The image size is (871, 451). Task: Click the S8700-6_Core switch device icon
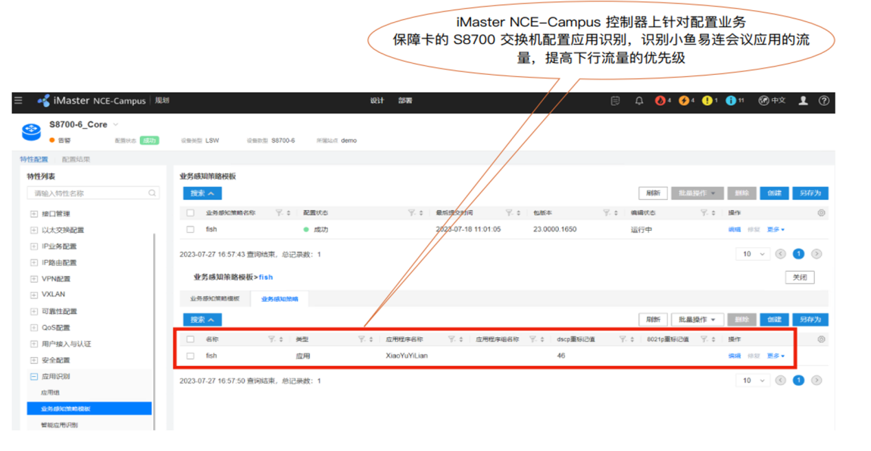pos(31,131)
